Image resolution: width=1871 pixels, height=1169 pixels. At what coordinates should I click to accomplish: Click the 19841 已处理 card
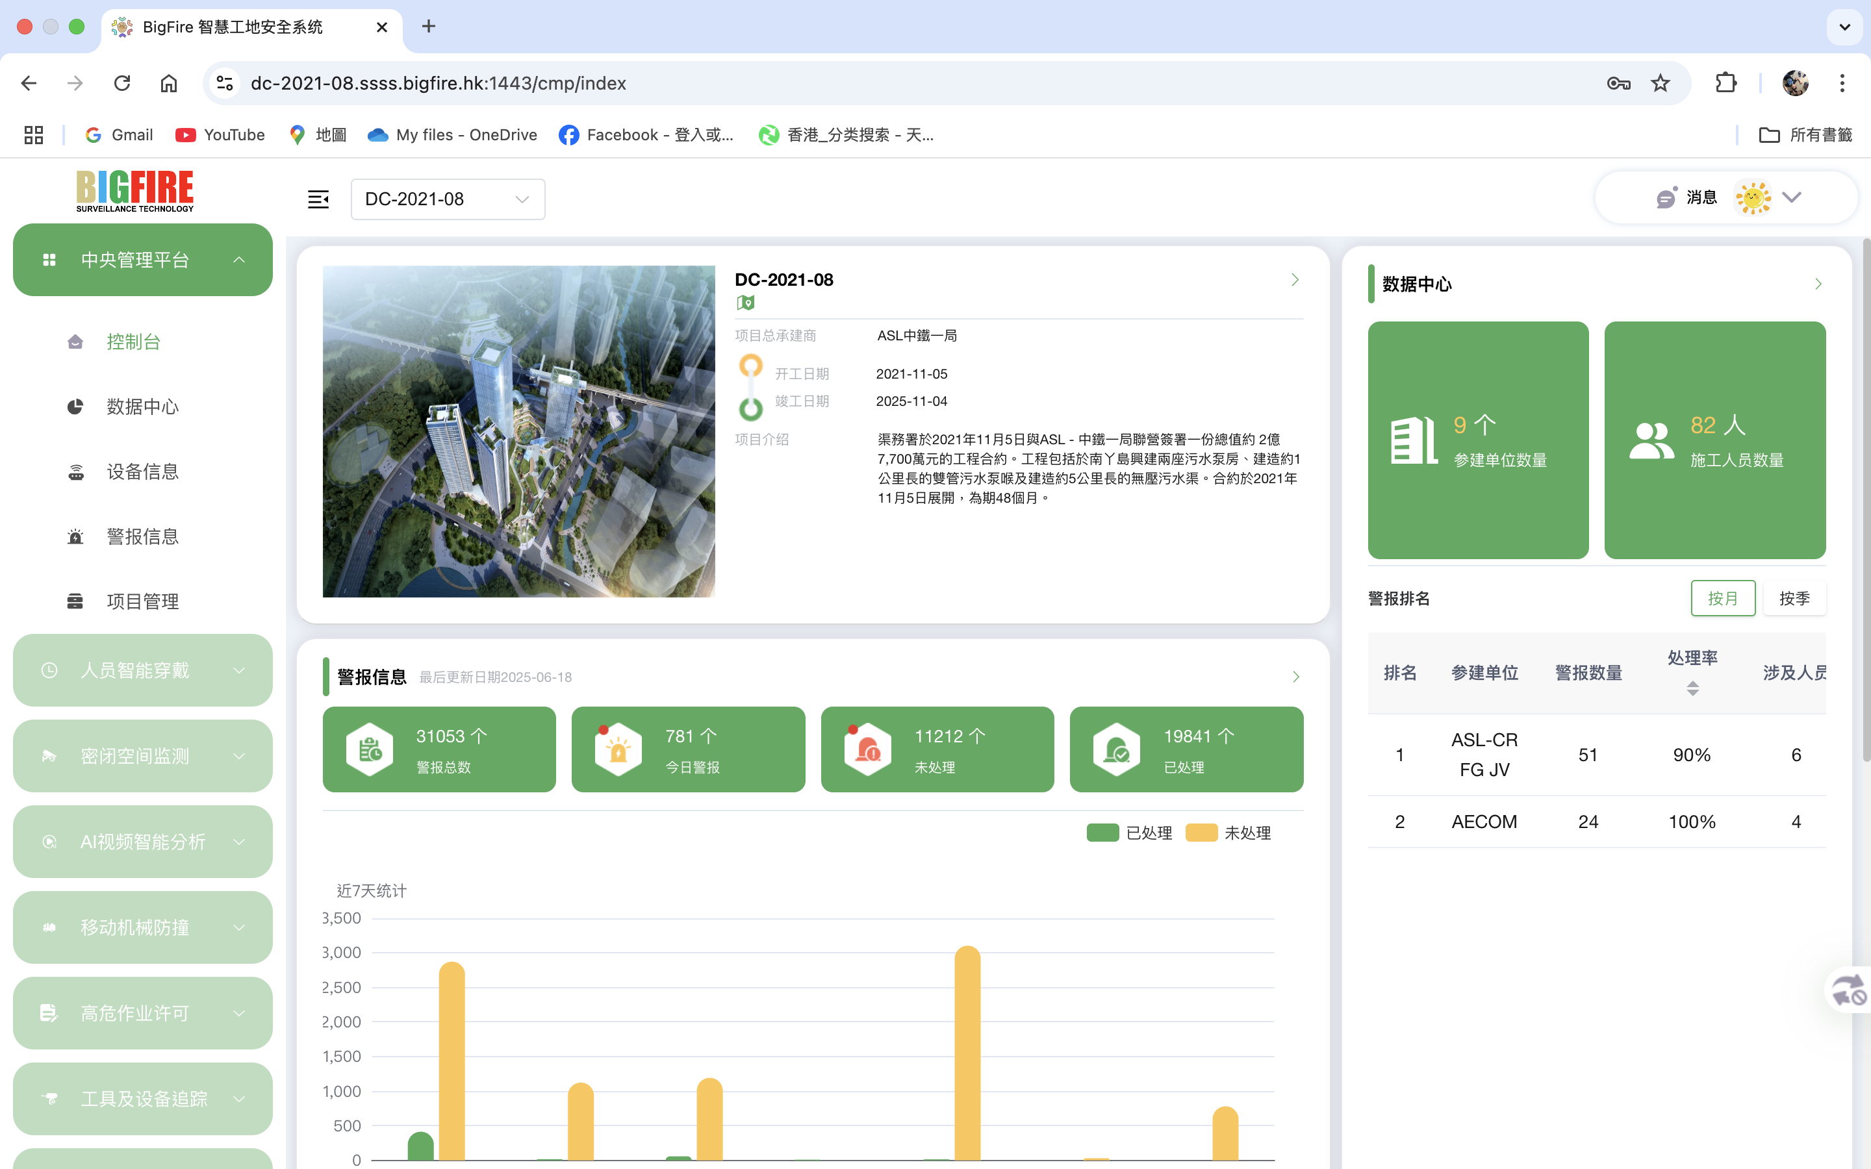1187,749
